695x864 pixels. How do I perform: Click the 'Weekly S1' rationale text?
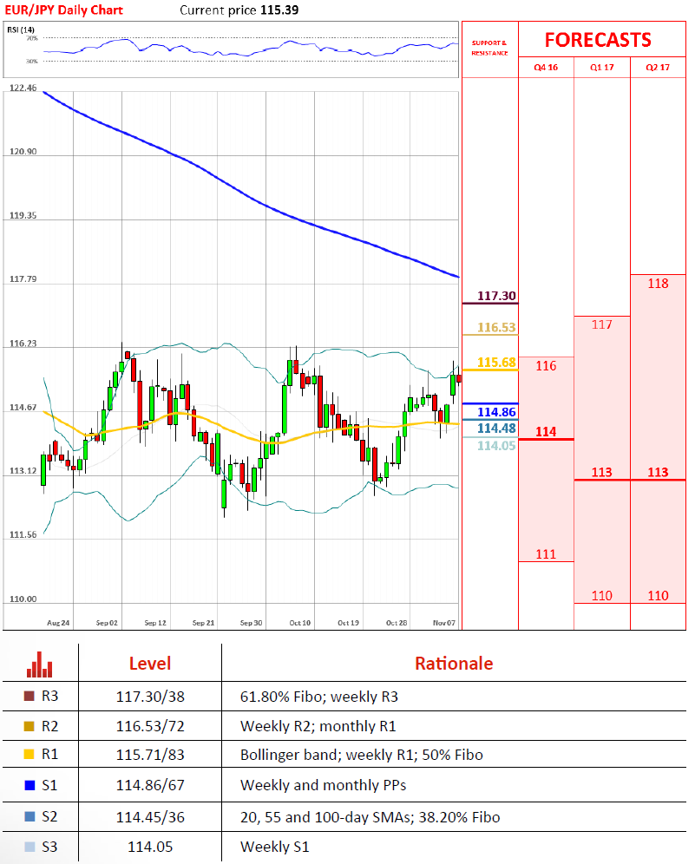click(x=274, y=847)
